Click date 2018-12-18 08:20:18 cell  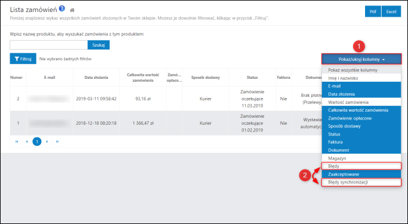[x=96, y=123]
